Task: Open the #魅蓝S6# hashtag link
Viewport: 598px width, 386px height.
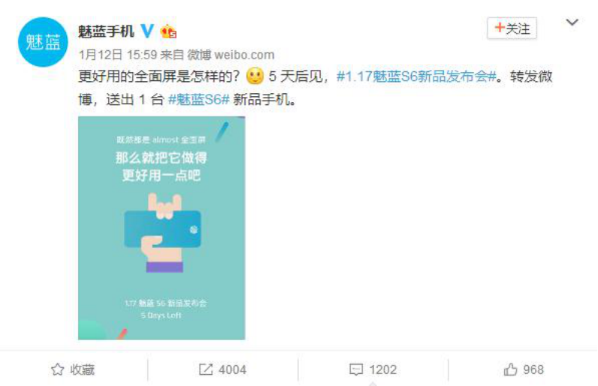Action: pos(198,100)
